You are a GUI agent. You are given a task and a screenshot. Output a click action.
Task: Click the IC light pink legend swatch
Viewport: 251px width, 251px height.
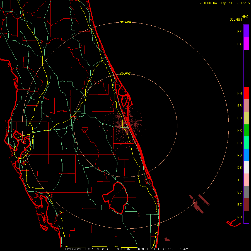coord(246,180)
